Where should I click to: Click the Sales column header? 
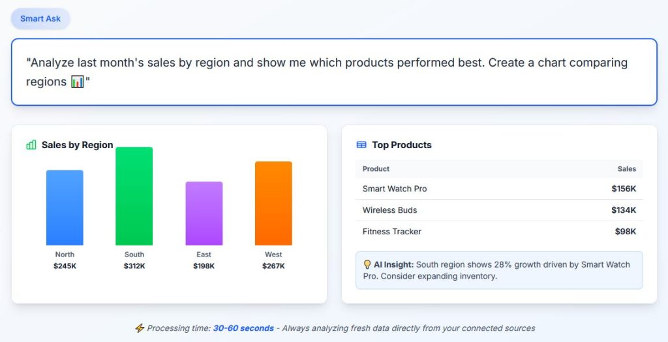click(x=626, y=169)
